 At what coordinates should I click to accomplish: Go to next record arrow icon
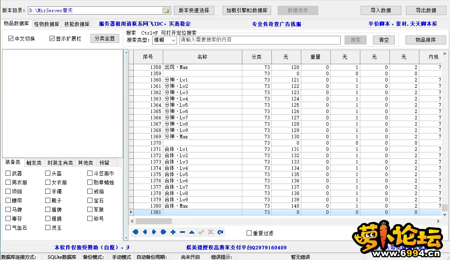click(154, 232)
